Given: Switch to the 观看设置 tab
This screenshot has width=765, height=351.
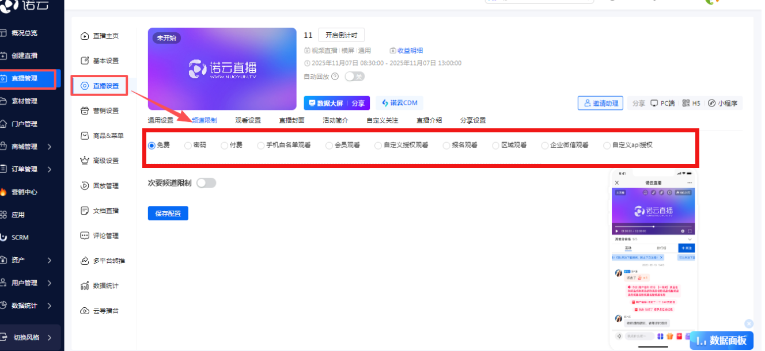Looking at the screenshot, I should point(248,120).
